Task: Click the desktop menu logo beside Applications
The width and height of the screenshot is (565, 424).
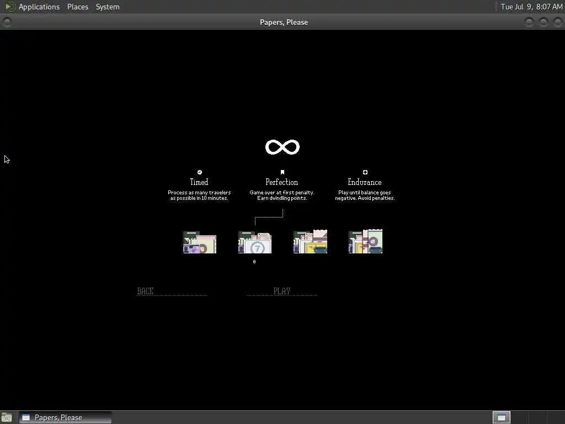Action: click(x=10, y=7)
